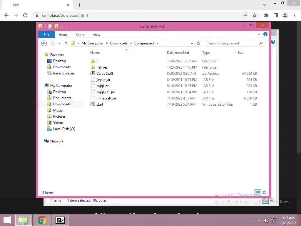Select lwjgl_util.jar file
Screen dimensions: 301x226
pos(106,92)
